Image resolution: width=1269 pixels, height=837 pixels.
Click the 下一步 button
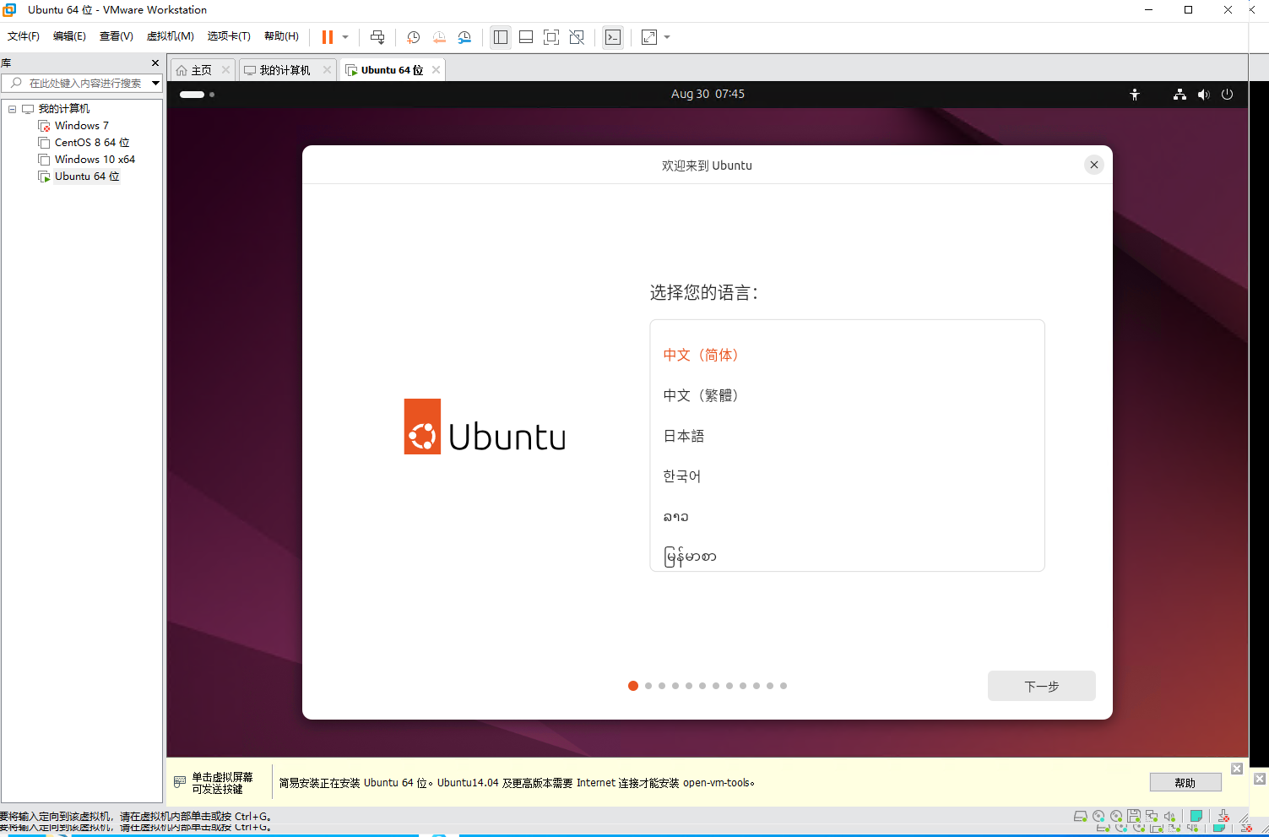click(x=1041, y=686)
